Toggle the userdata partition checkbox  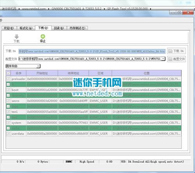click(x=8, y=134)
